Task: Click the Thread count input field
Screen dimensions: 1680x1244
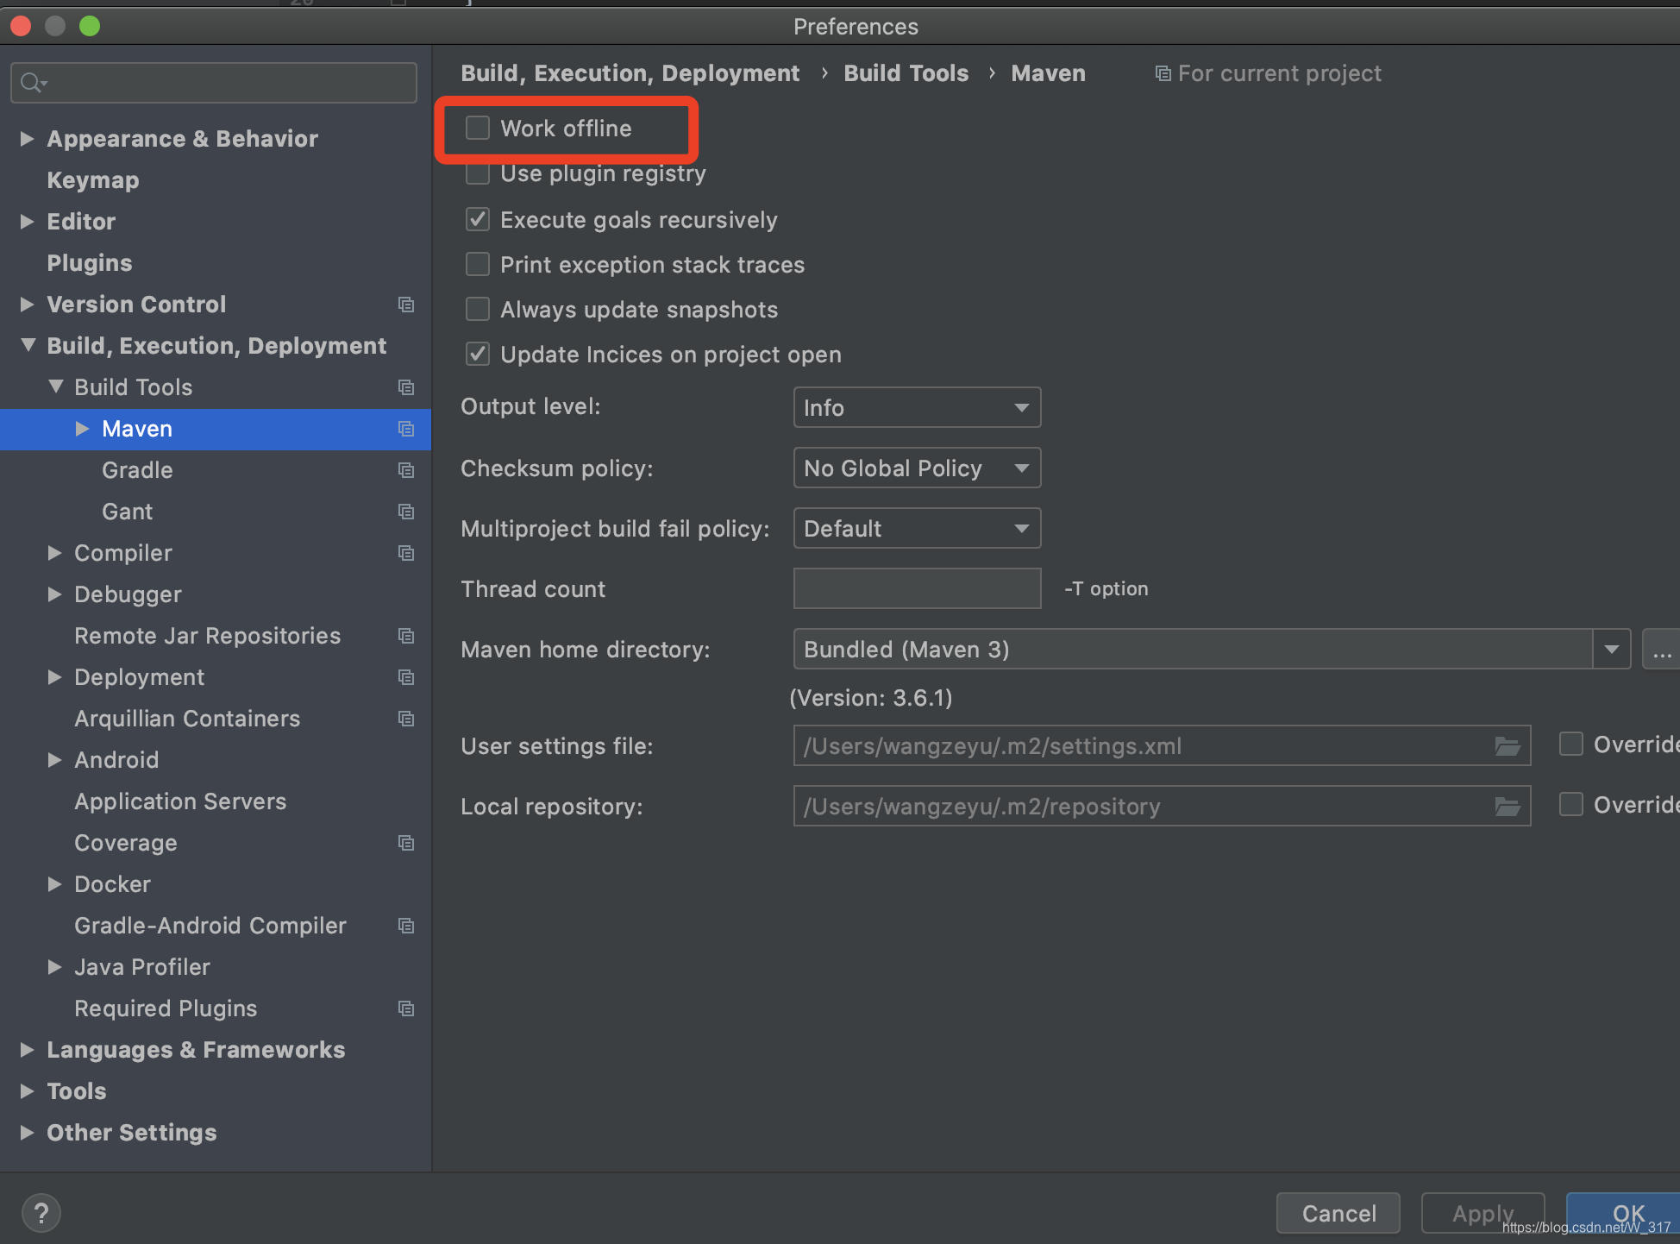Action: click(x=917, y=589)
